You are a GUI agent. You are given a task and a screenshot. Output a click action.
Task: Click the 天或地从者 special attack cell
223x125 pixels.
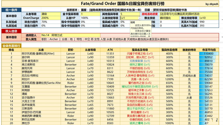pos(189,76)
